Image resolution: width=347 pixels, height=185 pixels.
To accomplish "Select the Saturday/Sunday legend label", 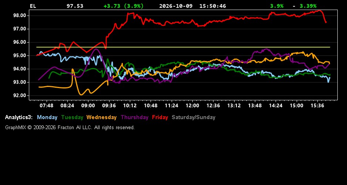I will pos(193,118).
